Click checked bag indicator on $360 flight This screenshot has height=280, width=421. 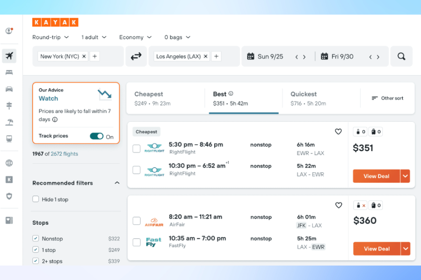tap(376, 205)
